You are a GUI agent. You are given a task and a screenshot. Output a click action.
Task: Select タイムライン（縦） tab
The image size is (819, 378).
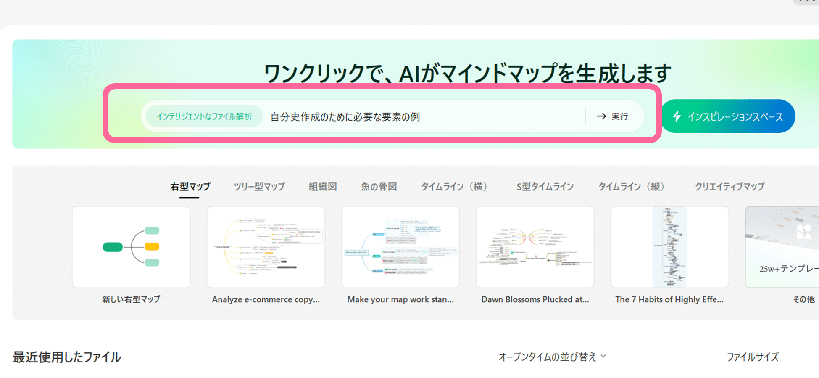[x=633, y=187]
